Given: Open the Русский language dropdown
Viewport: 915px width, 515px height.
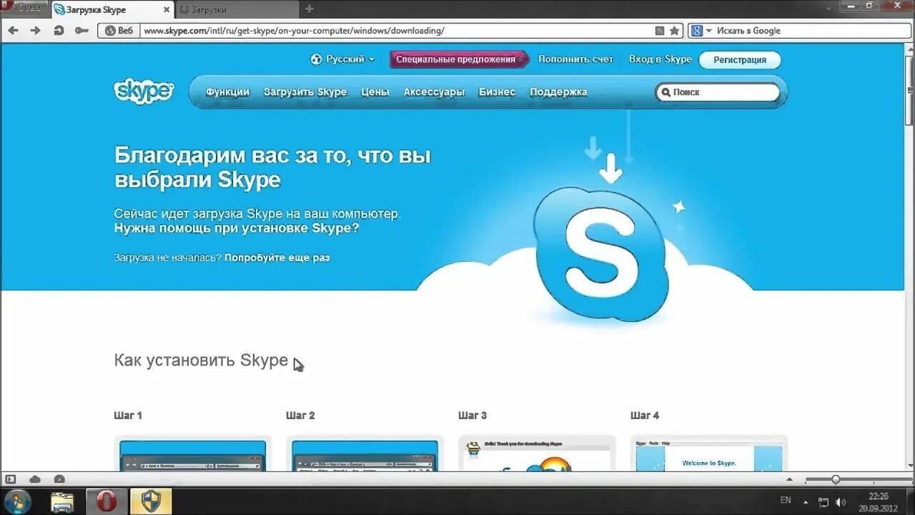Looking at the screenshot, I should (x=350, y=59).
